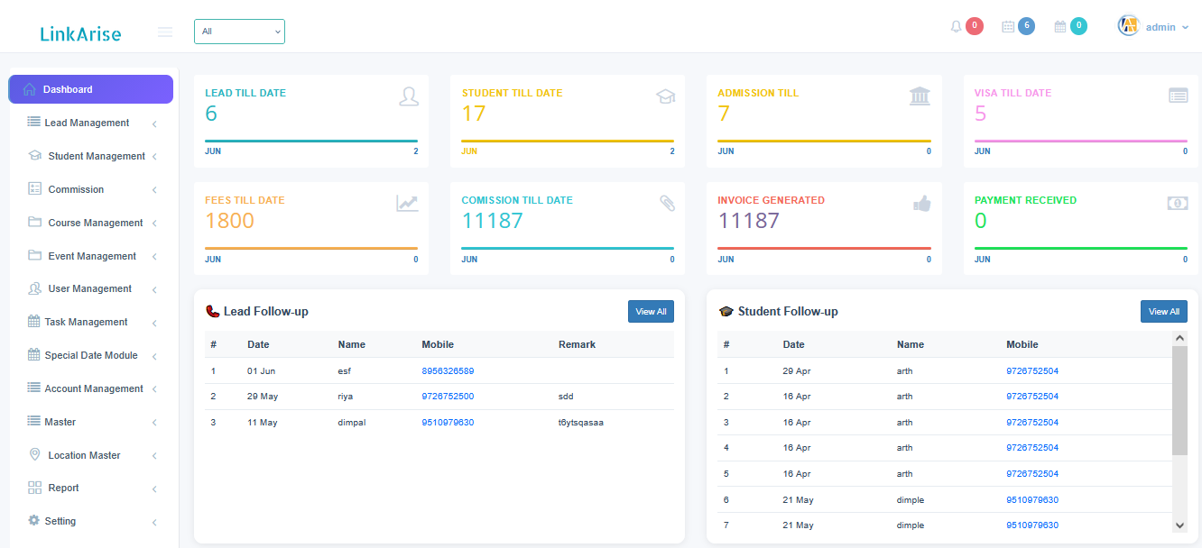This screenshot has width=1202, height=548.
Task: Click the Master list icon
Action: (34, 421)
